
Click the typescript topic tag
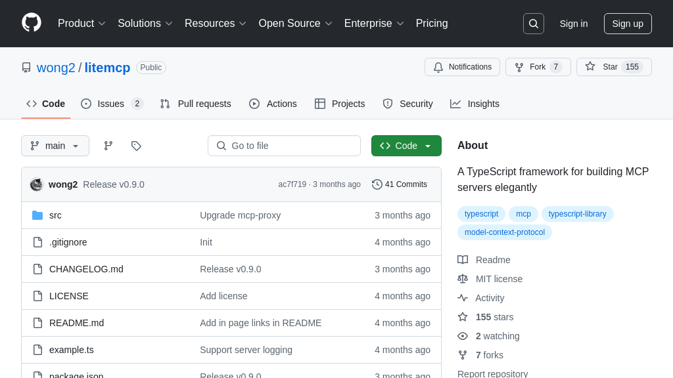pyautogui.click(x=481, y=214)
